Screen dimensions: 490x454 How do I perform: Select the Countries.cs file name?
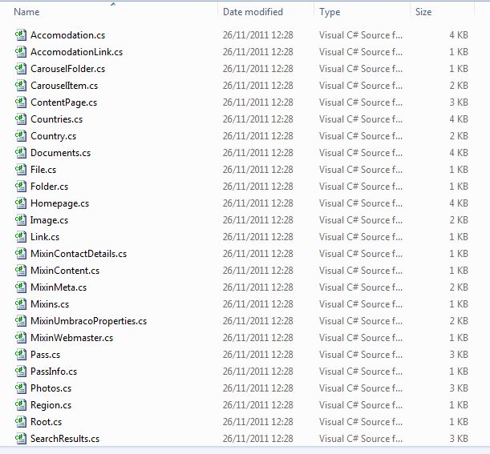57,119
